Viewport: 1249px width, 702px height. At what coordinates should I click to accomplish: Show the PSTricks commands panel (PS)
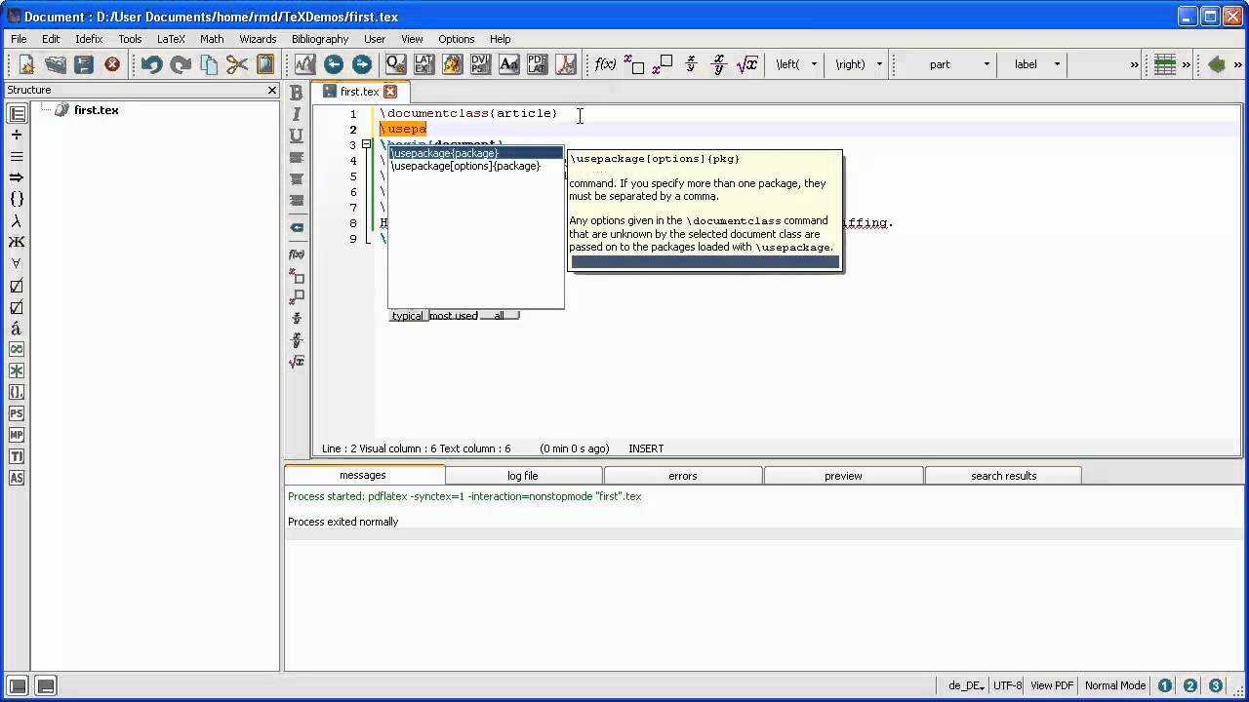pos(17,413)
